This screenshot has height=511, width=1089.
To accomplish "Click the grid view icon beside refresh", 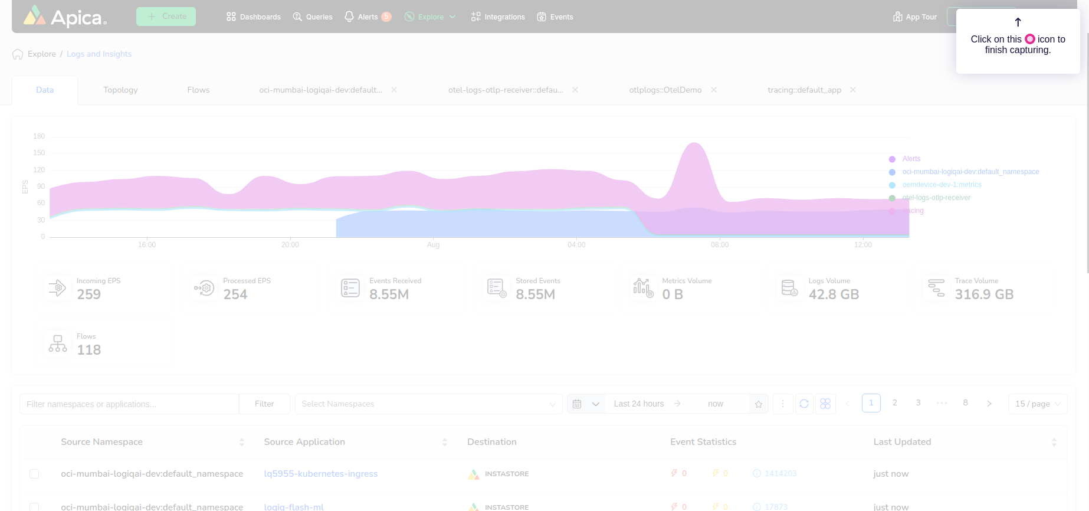I will (825, 404).
